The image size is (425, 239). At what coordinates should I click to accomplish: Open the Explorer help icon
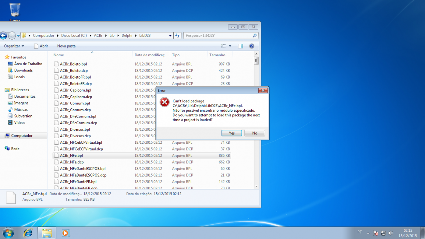point(252,46)
